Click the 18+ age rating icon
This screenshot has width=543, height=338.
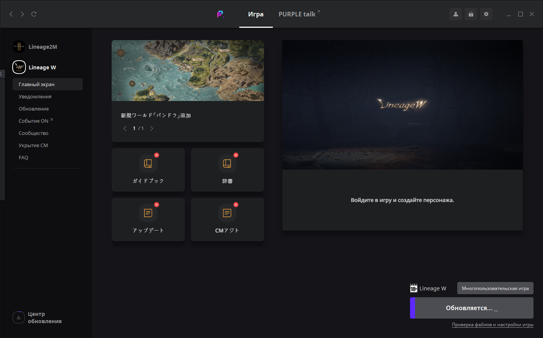pyautogui.click(x=414, y=288)
